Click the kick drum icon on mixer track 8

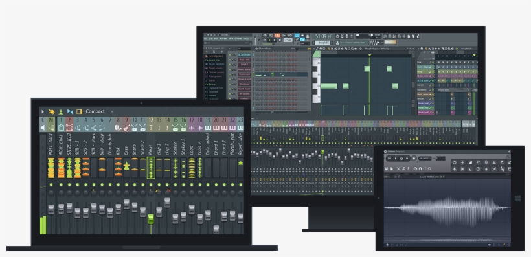[x=119, y=128]
